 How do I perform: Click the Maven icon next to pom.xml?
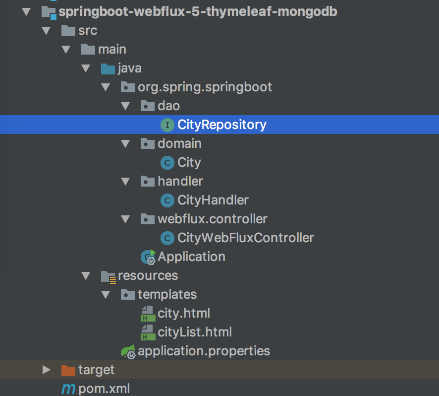(x=68, y=389)
